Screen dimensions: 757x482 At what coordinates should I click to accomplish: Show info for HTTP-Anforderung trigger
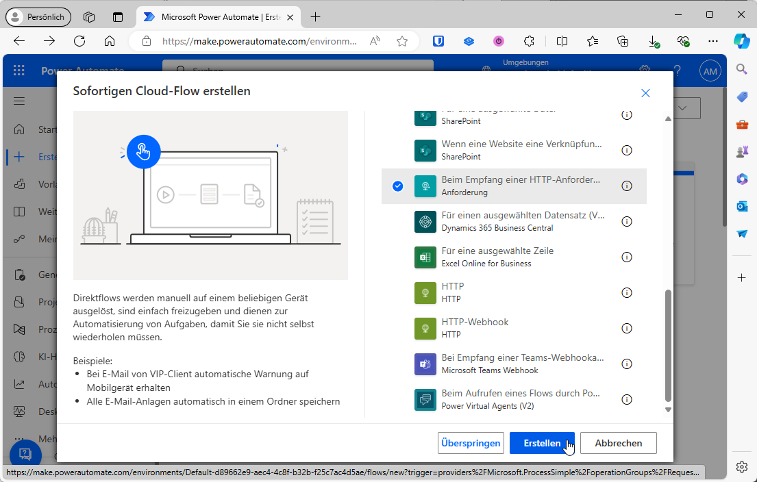pyautogui.click(x=626, y=186)
